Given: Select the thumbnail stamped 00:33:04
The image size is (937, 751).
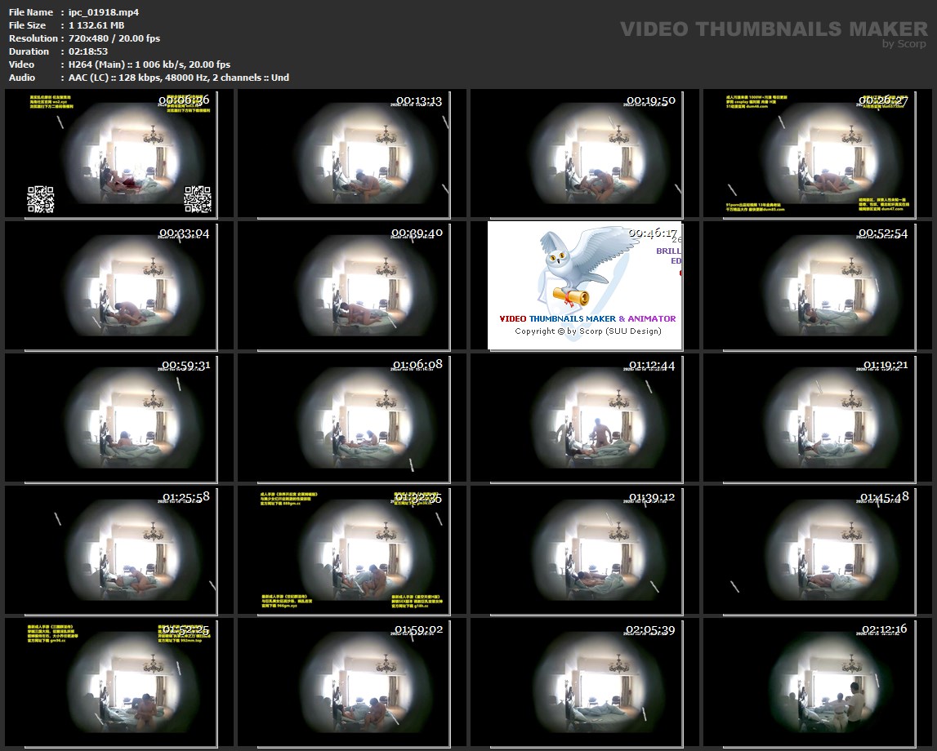Looking at the screenshot, I should (x=119, y=286).
